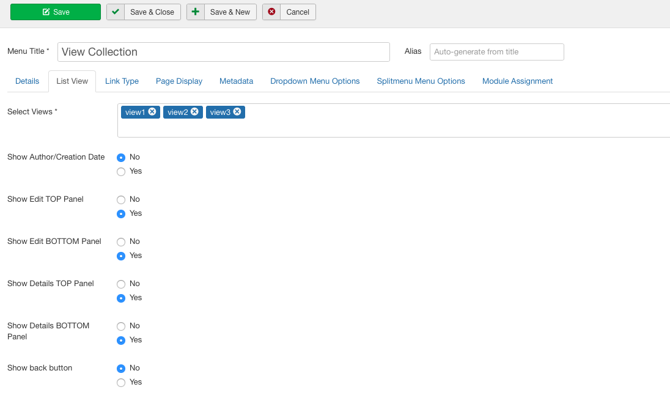Select Yes for Show Details TOP Panel

click(121, 298)
